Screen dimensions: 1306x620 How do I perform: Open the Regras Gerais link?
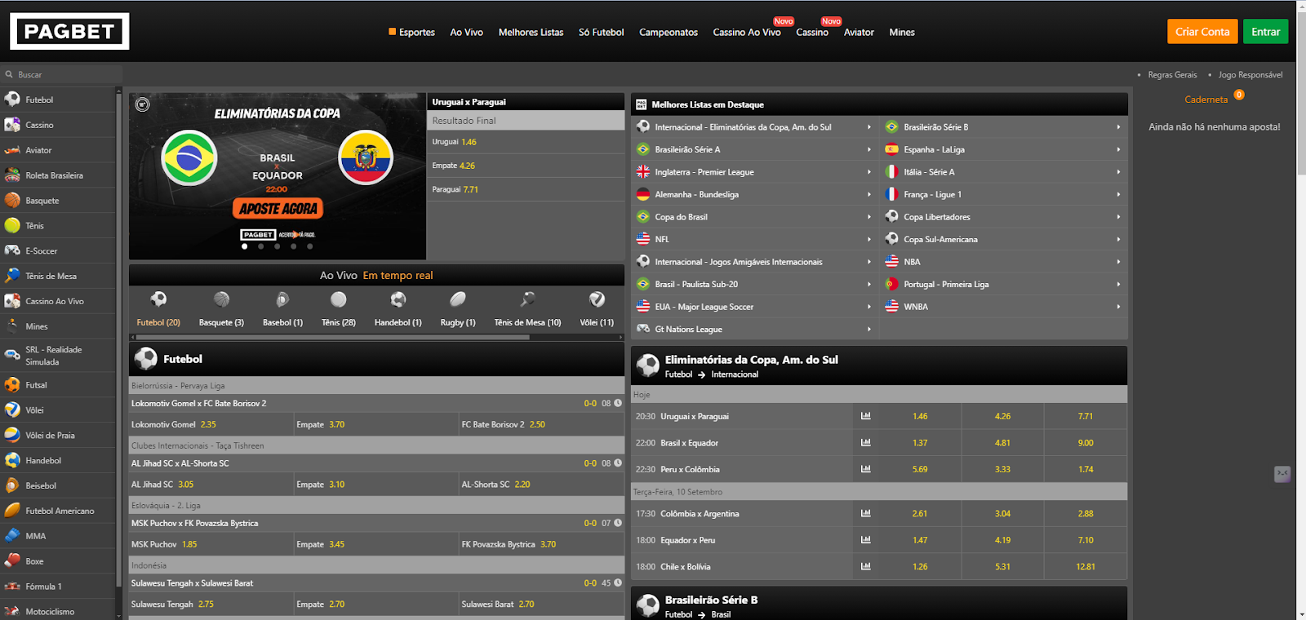coord(1172,75)
